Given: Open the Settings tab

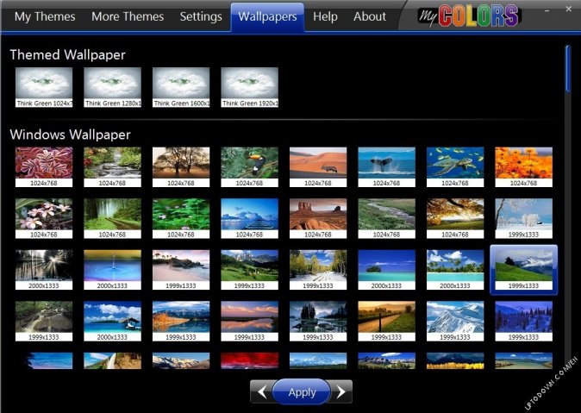Looking at the screenshot, I should click(200, 16).
